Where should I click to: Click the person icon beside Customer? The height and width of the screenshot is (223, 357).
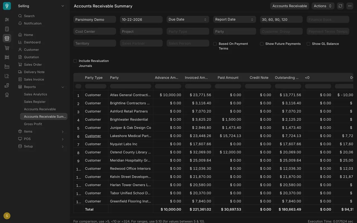click(20, 50)
